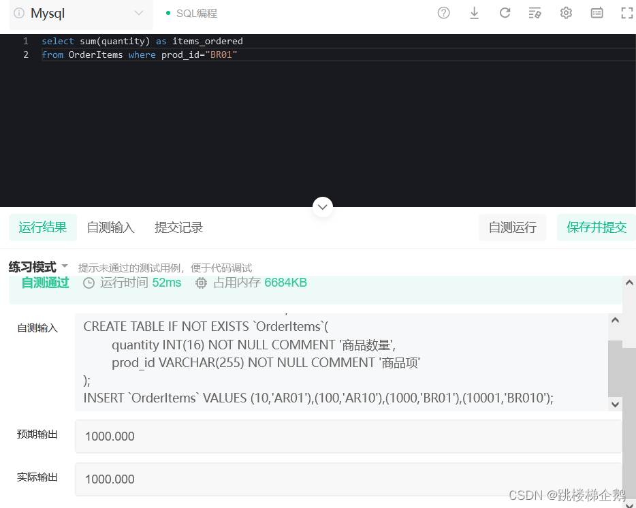Click the 自测通过 status text

[x=45, y=283]
